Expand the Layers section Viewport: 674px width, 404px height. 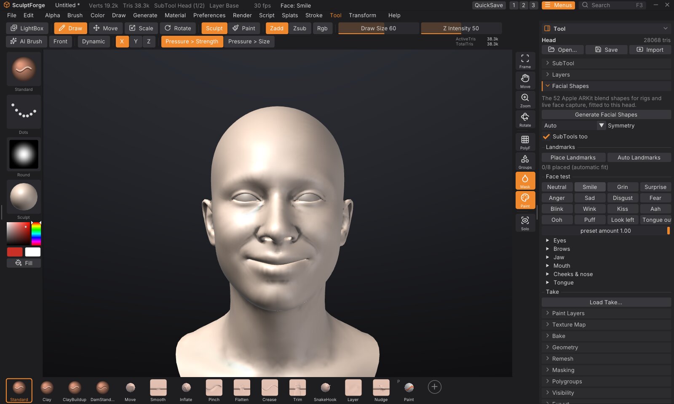pyautogui.click(x=606, y=74)
